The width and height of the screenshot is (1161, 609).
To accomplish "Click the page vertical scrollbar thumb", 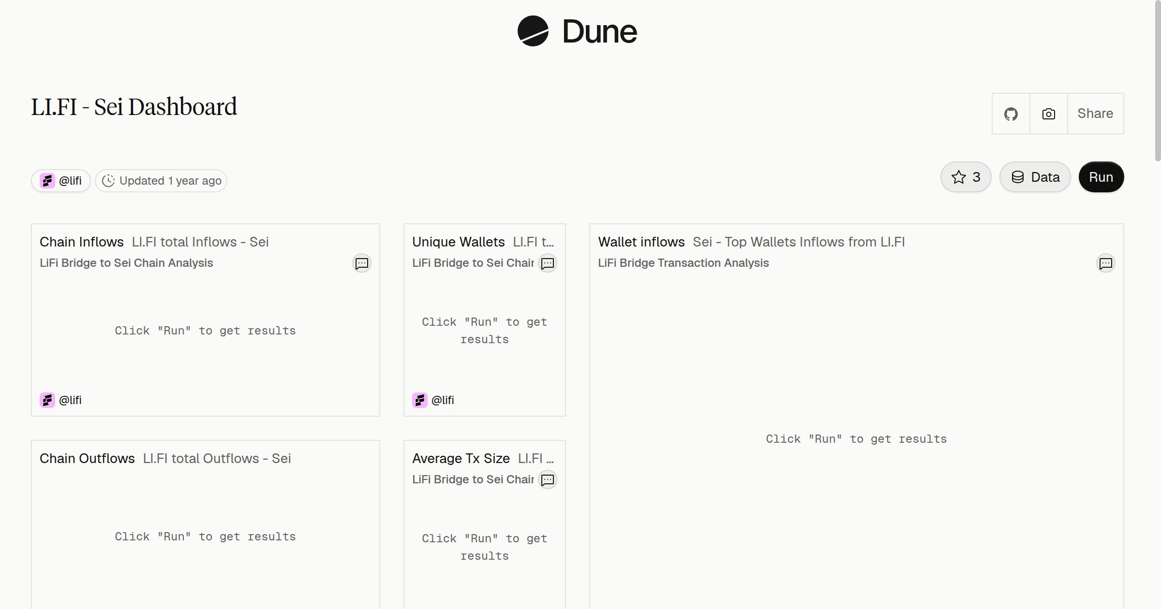I will point(1158,80).
